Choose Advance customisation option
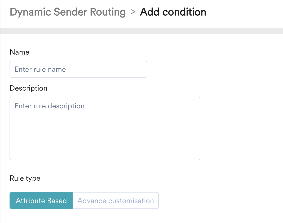The image size is (283, 223). click(x=116, y=201)
